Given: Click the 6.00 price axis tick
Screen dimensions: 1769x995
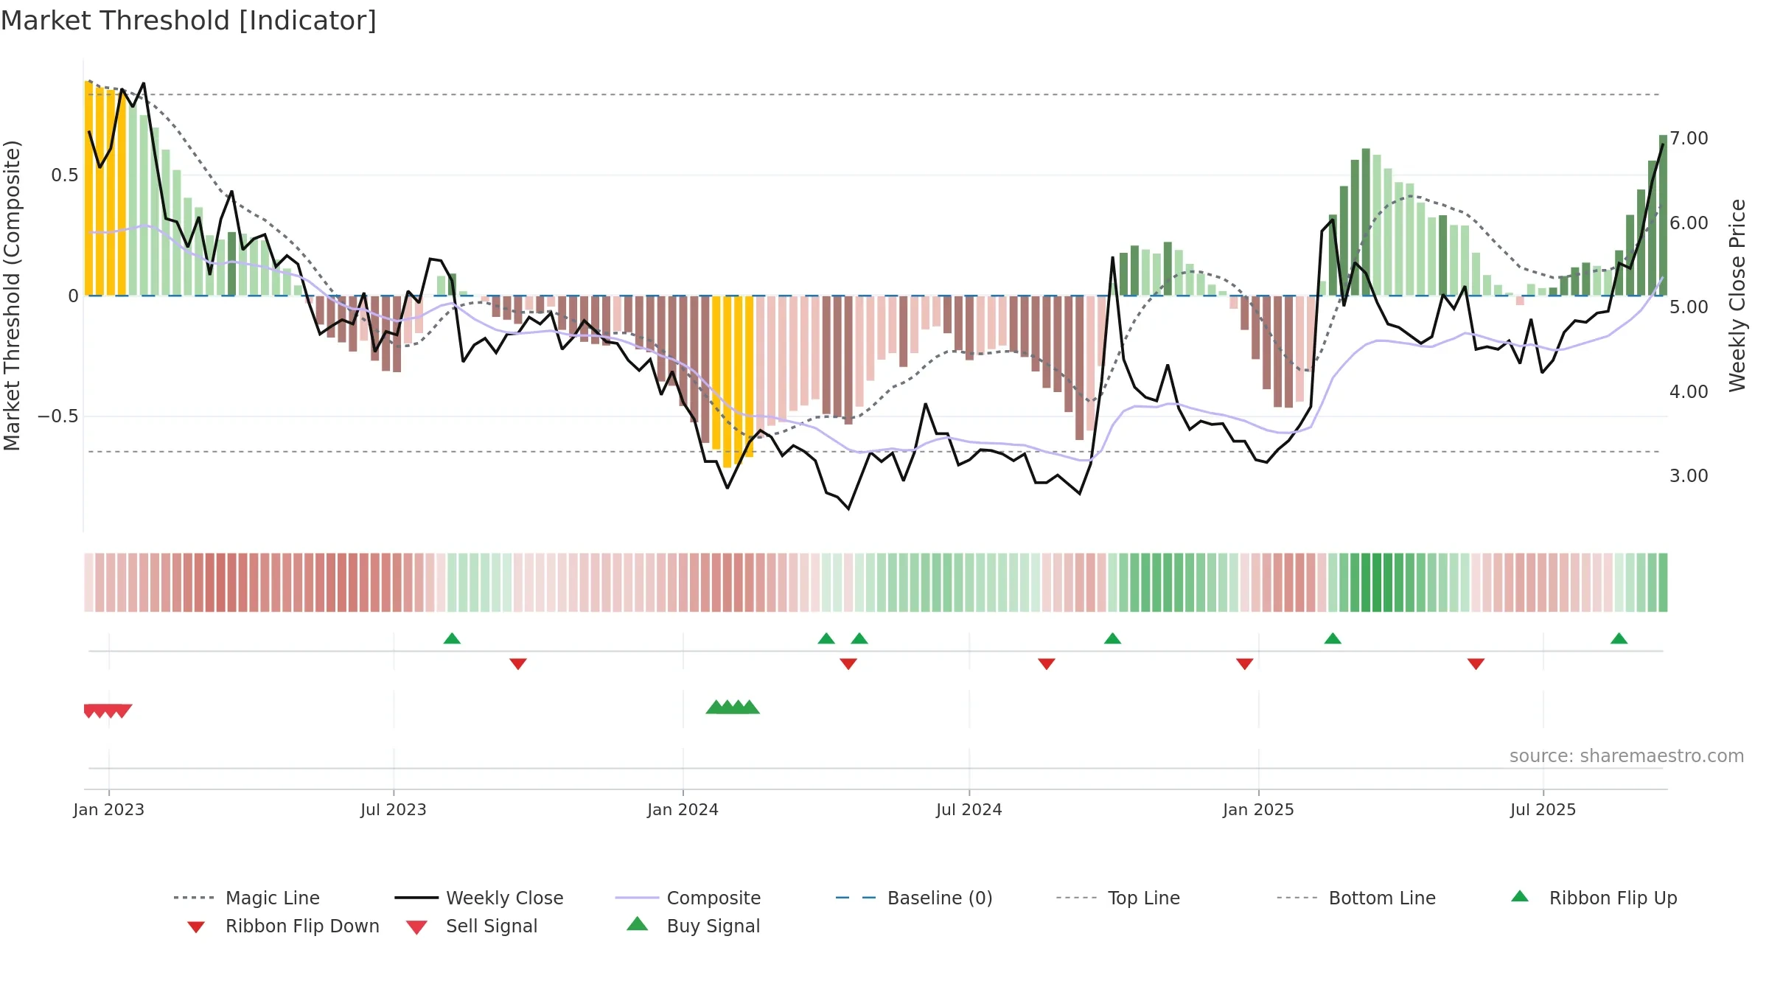Looking at the screenshot, I should [1689, 223].
